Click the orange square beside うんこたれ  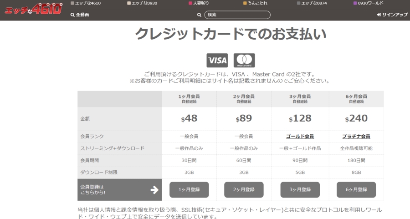click(x=245, y=3)
